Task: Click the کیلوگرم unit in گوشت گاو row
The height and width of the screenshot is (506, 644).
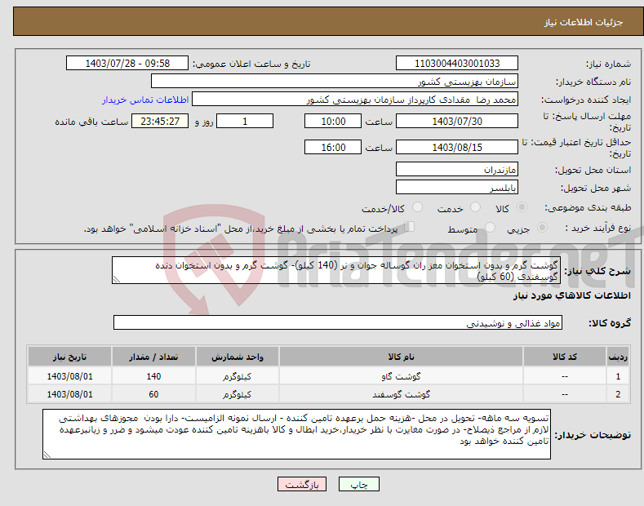Action: click(237, 375)
